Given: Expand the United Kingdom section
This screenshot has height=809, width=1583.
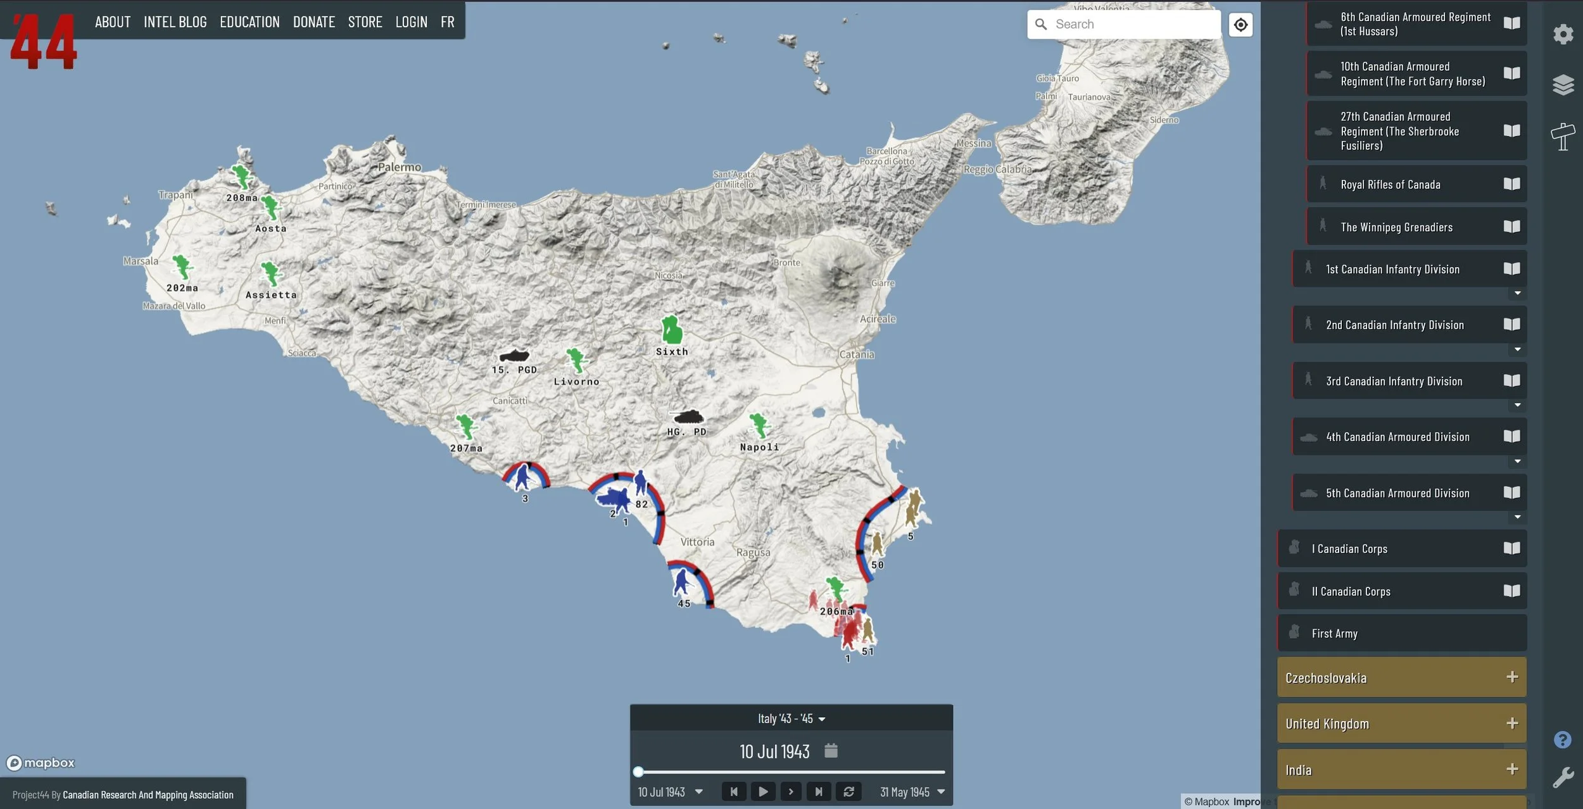Looking at the screenshot, I should pos(1512,723).
